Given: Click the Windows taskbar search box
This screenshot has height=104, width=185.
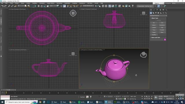Looking at the screenshot, I should pos(21,102).
